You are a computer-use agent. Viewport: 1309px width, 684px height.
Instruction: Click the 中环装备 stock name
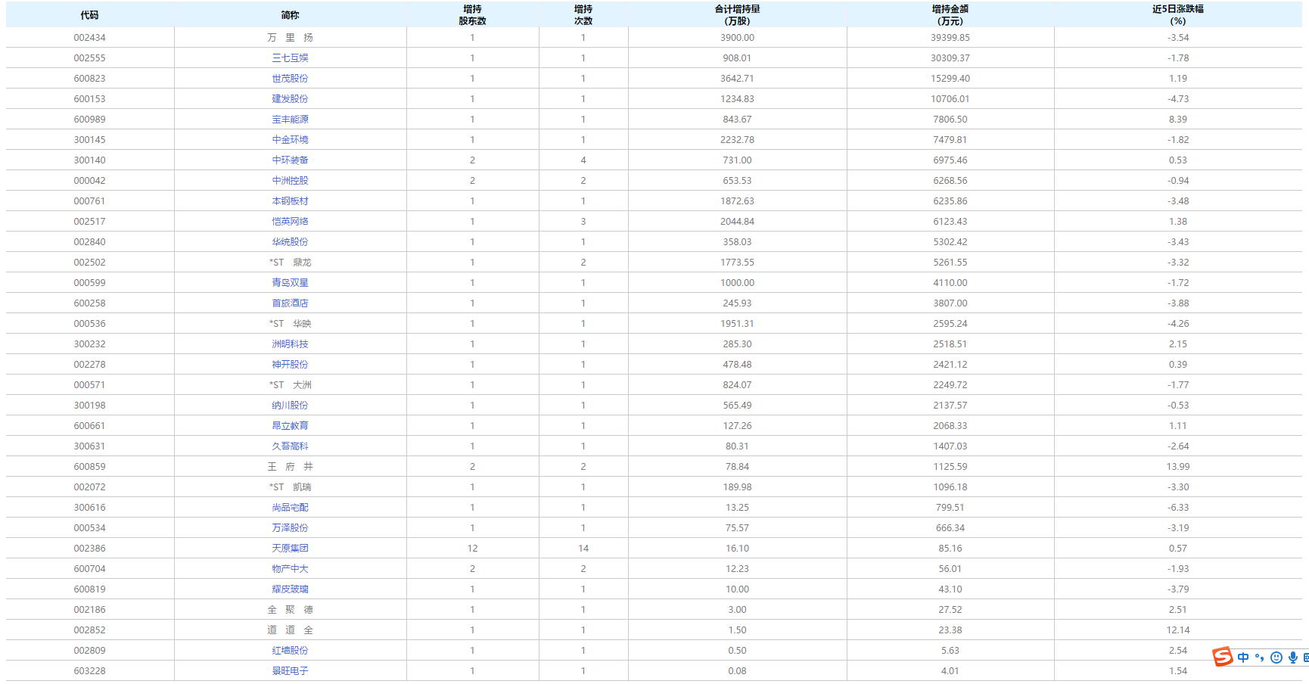pyautogui.click(x=290, y=160)
